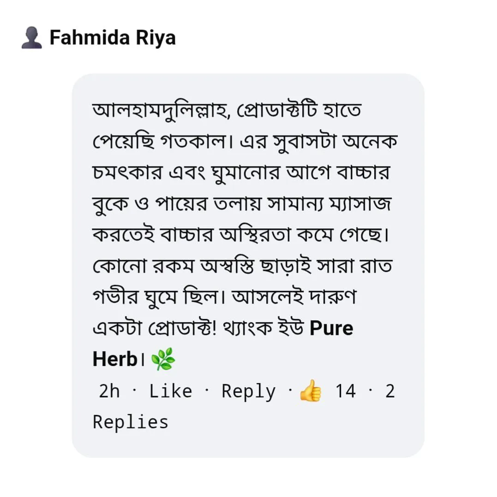Open the 14 reactions count
Image resolution: width=497 pixels, height=497 pixels.
(346, 391)
